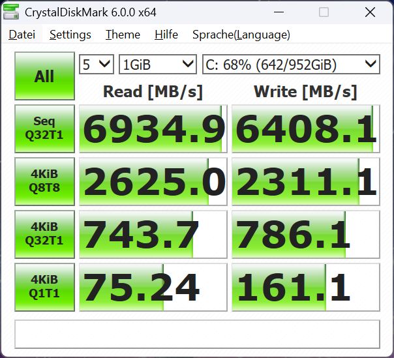Open the test size dropdown showing 1GiB
Image resolution: width=394 pixels, height=358 pixels.
coord(158,65)
